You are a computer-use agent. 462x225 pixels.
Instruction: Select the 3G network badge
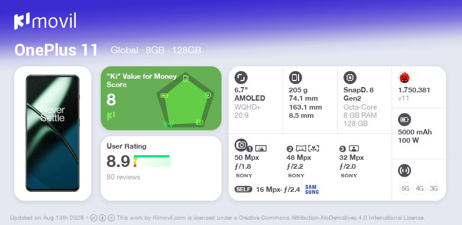coord(434,188)
